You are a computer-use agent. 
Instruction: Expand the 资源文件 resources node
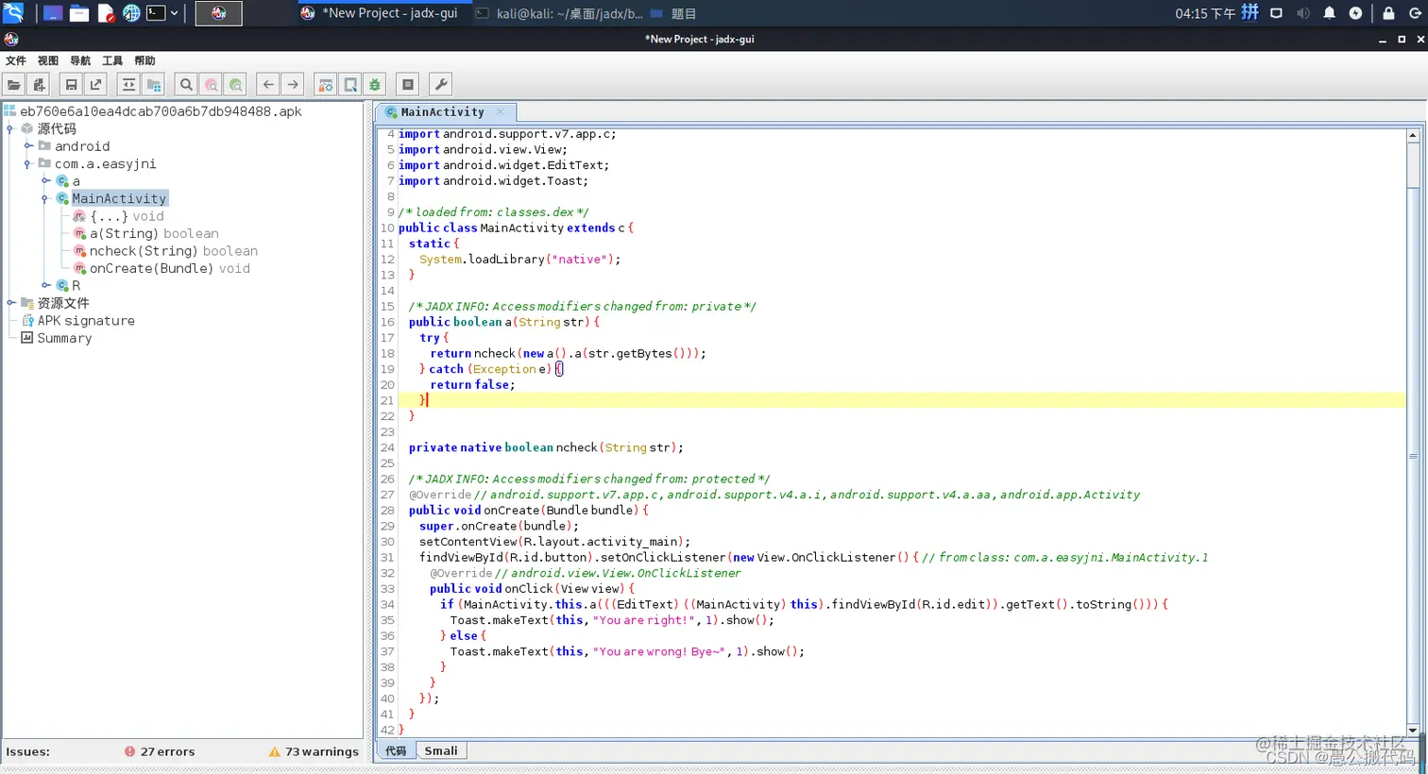pos(11,303)
